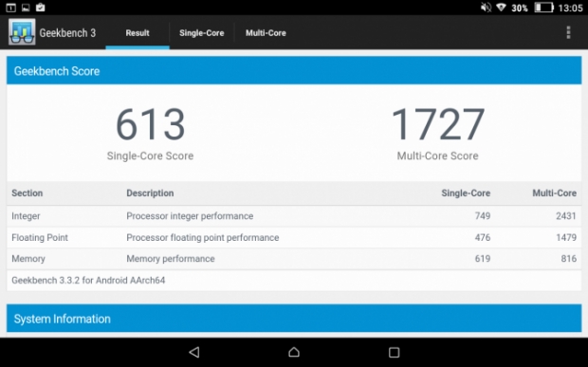Switch to the Single-Core tab
Screen dimensions: 588x367
[202, 33]
